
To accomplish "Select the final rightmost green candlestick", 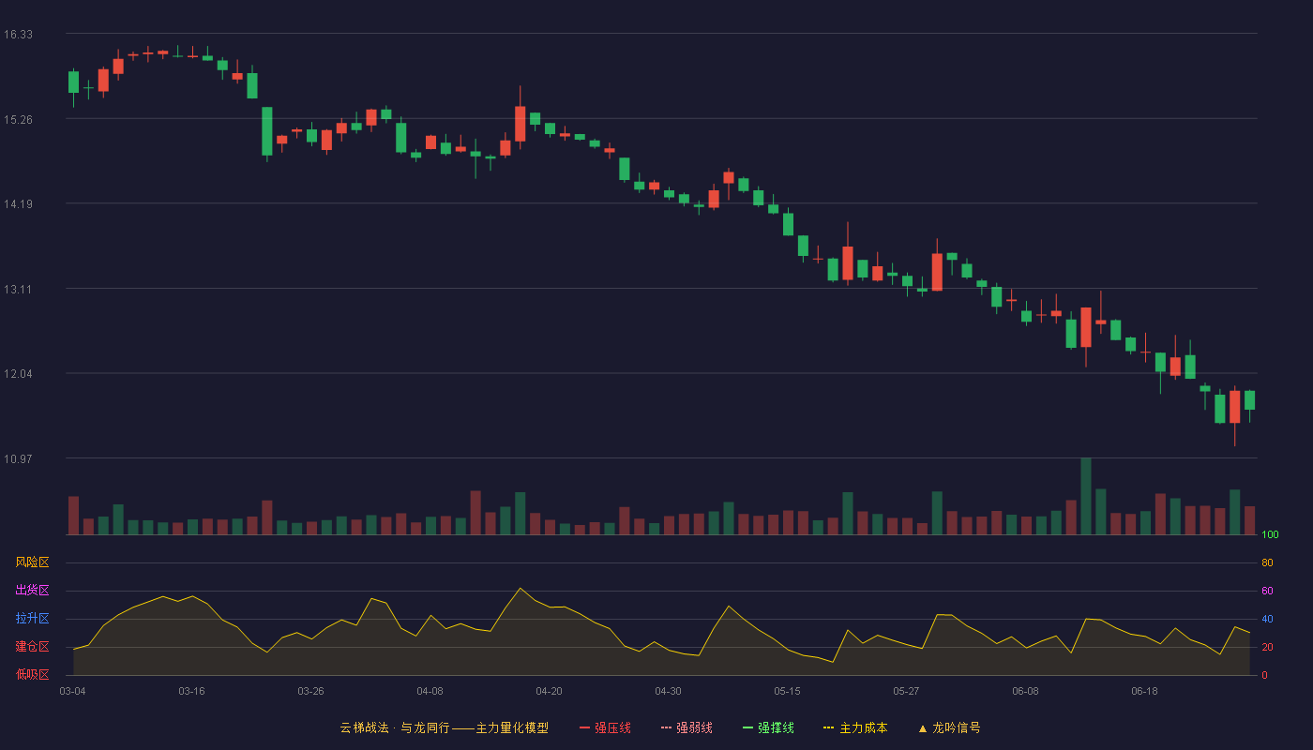I will [x=1249, y=400].
